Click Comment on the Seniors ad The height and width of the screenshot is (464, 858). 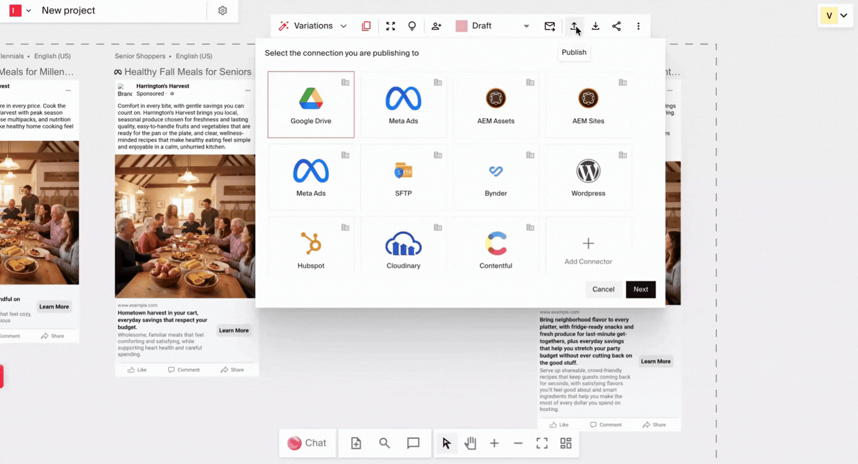pyautogui.click(x=184, y=370)
